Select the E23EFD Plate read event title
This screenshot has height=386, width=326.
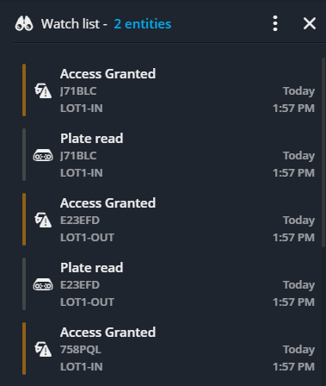pos(92,268)
